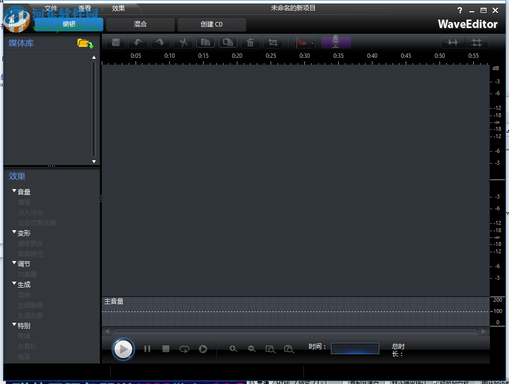Open the media library folder icon
The image size is (509, 384).
click(x=85, y=43)
